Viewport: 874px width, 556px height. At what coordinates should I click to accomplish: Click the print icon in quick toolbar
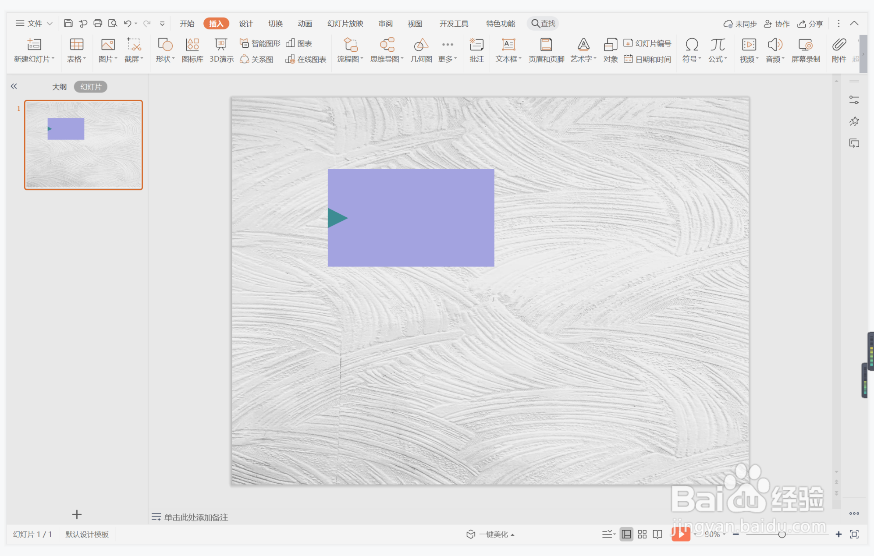pos(98,23)
